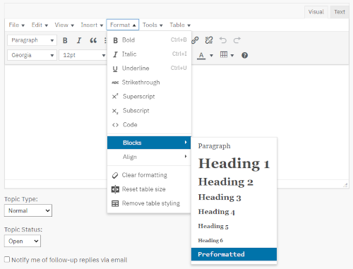The height and width of the screenshot is (269, 353).
Task: Click the Insert link icon
Action: (x=195, y=40)
